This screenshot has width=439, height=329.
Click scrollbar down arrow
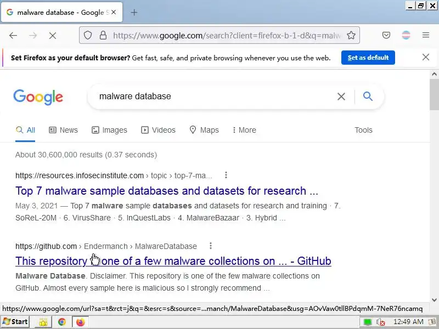coord(434,300)
